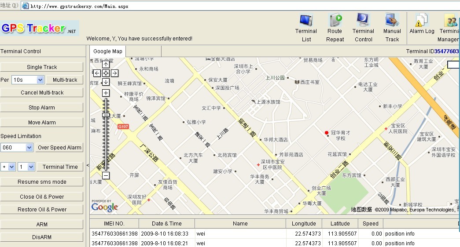Open the Per interval dropdown showing 10s
This screenshot has width=460, height=247.
pyautogui.click(x=40, y=80)
